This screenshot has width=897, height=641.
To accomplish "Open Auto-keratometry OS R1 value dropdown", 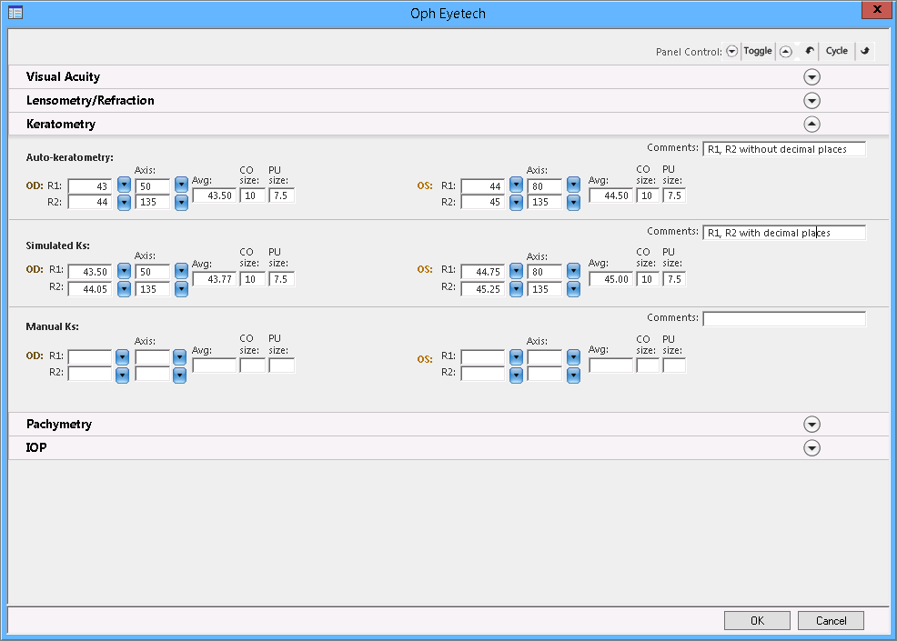I will [516, 185].
